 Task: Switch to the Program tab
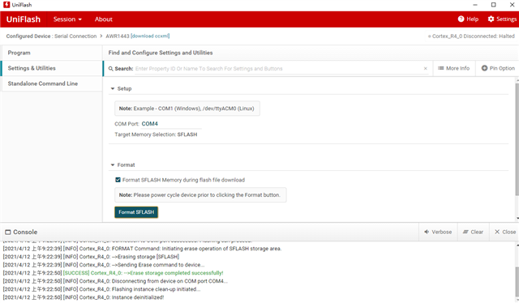click(x=52, y=53)
